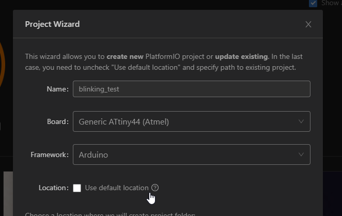The height and width of the screenshot is (216, 342).
Task: Click the "Board:" field label
Action: [x=57, y=122]
